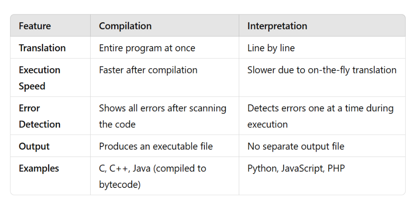Select the Examples row label

(39, 169)
